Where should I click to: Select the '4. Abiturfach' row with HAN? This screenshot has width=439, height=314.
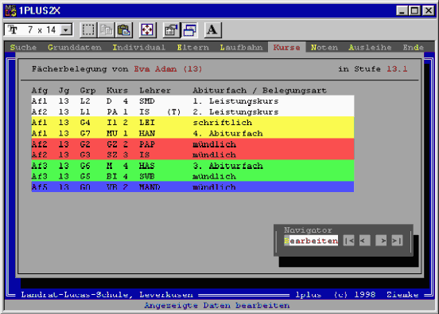[192, 133]
